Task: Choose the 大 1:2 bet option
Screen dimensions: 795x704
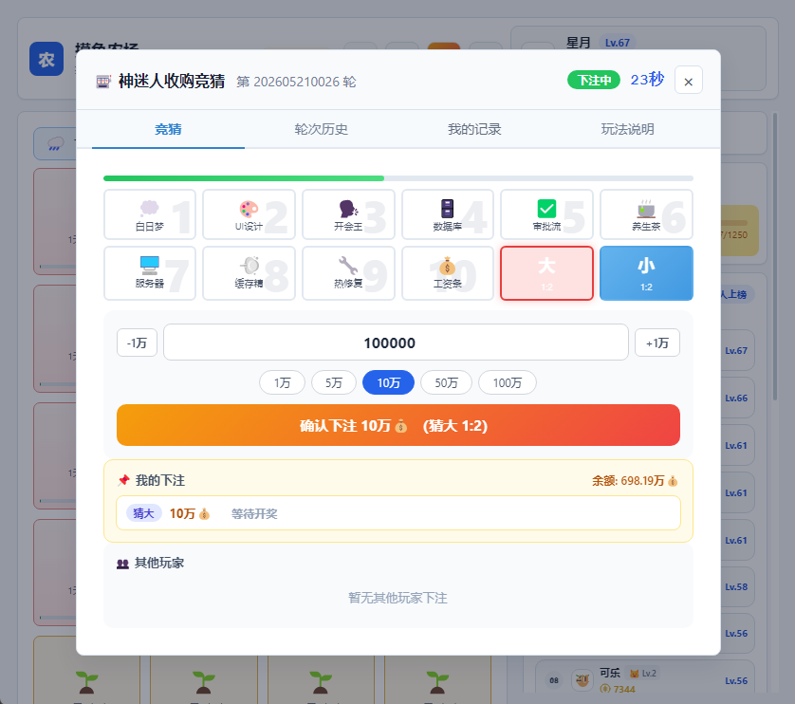Action: (546, 273)
